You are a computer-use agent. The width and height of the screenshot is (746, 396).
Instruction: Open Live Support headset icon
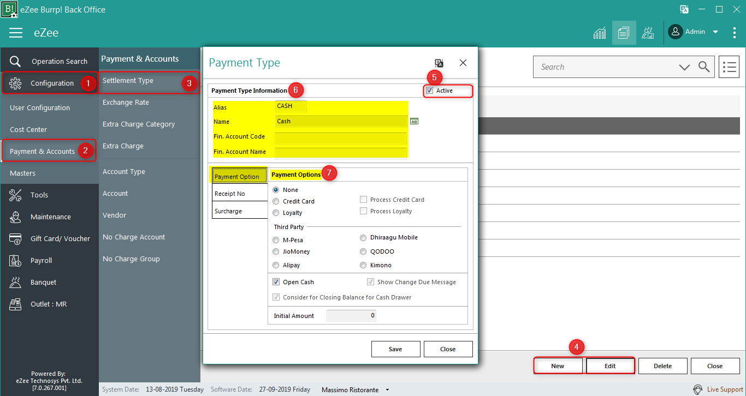(x=698, y=390)
